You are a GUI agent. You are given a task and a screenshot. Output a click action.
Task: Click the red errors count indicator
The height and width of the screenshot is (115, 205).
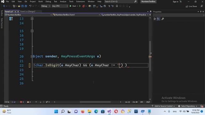click(x=22, y=102)
